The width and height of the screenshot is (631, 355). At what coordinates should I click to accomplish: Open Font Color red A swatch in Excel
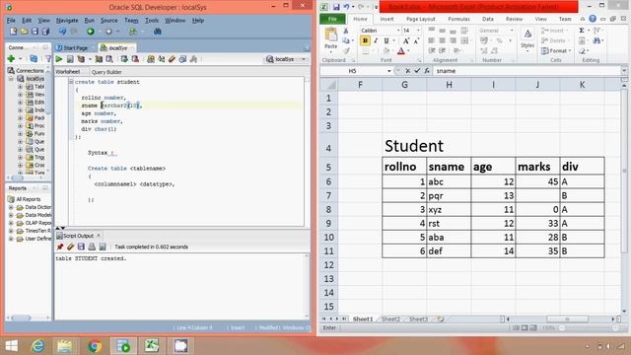[401, 51]
